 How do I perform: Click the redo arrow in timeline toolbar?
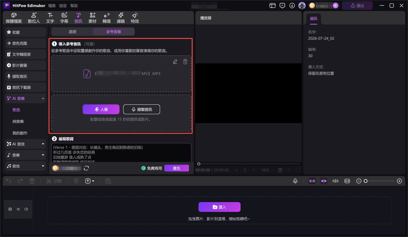click(20, 181)
